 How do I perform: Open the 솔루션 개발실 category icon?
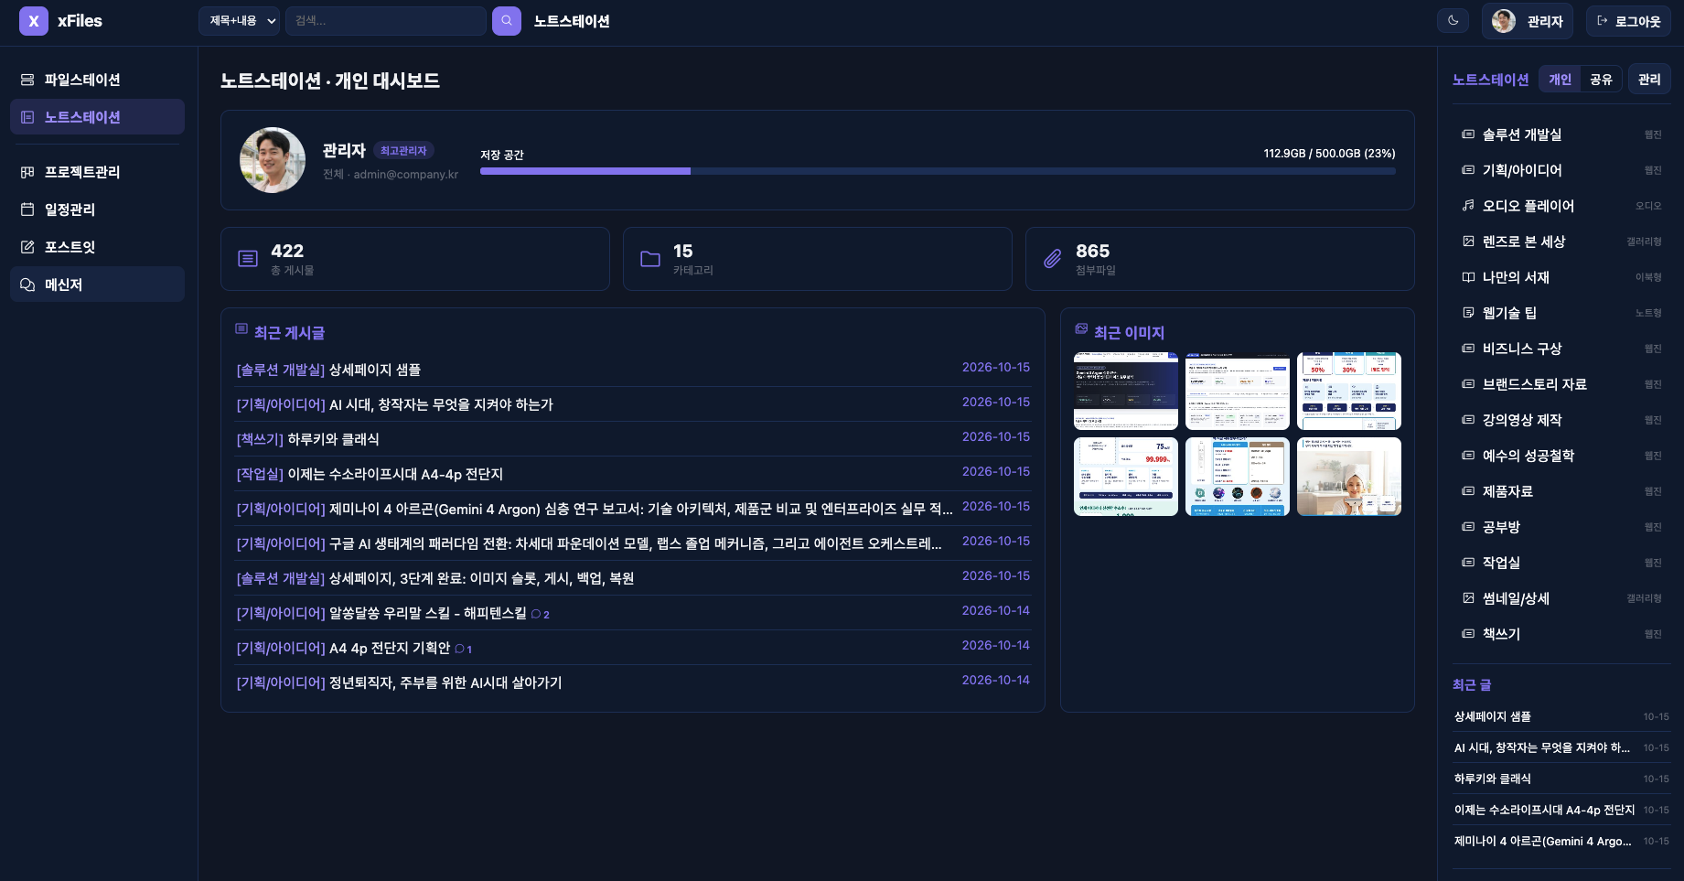pyautogui.click(x=1468, y=134)
